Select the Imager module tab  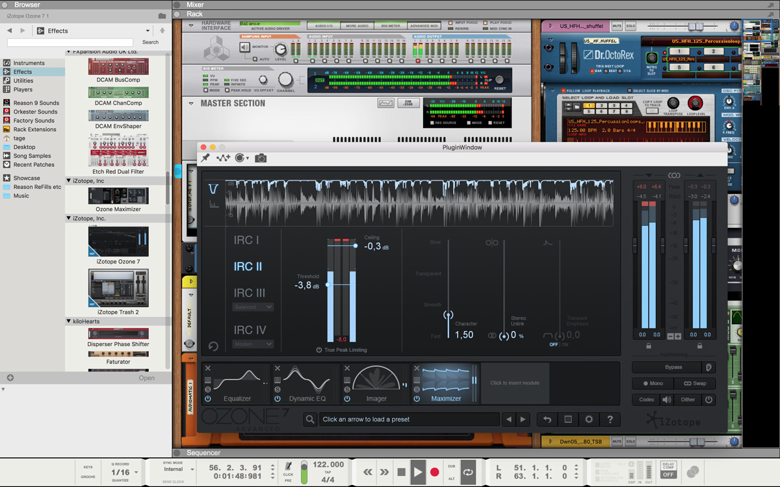(x=376, y=384)
